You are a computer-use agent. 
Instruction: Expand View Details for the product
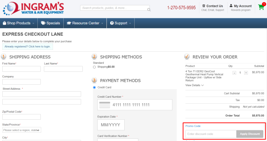click(195, 85)
